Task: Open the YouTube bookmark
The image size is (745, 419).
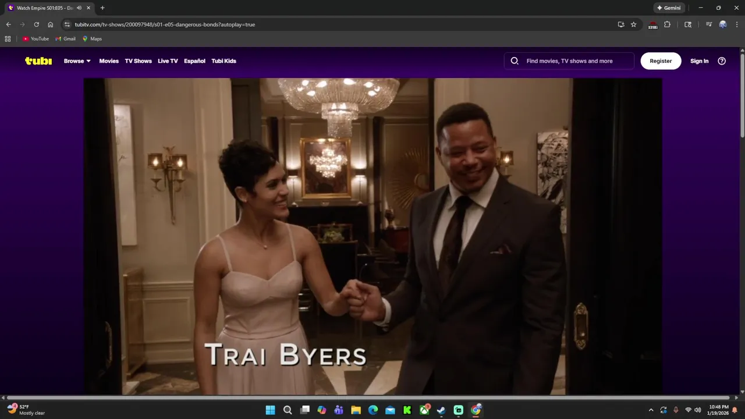Action: pyautogui.click(x=36, y=39)
